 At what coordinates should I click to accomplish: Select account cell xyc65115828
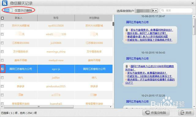[56, 25]
